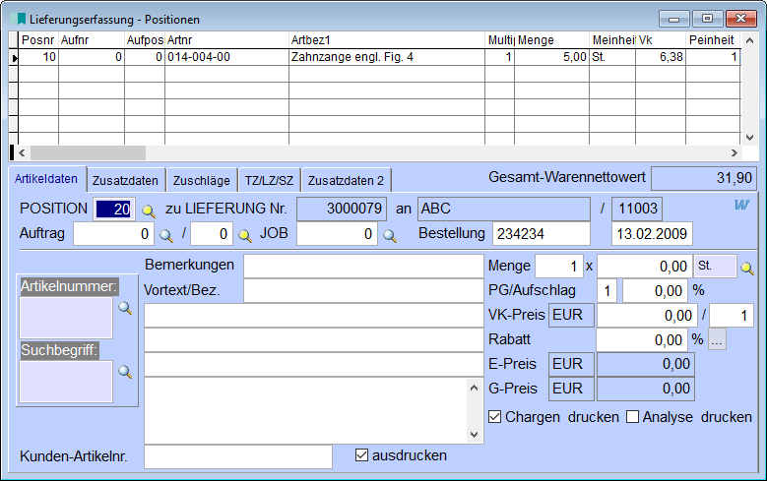Click the search icon beside Suchbegriff box
Screen dimensions: 767x481
(125, 372)
